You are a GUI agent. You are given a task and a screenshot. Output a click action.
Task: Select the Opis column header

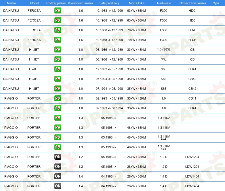tap(216, 3)
